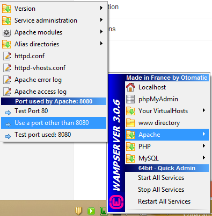Select PHP label in WampServer menu
Viewport: 212px width, 216px height.
tap(144, 147)
